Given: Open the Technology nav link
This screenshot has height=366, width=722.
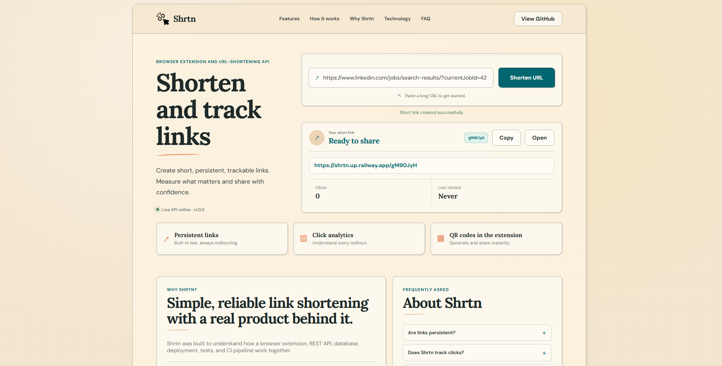Looking at the screenshot, I should click(398, 19).
